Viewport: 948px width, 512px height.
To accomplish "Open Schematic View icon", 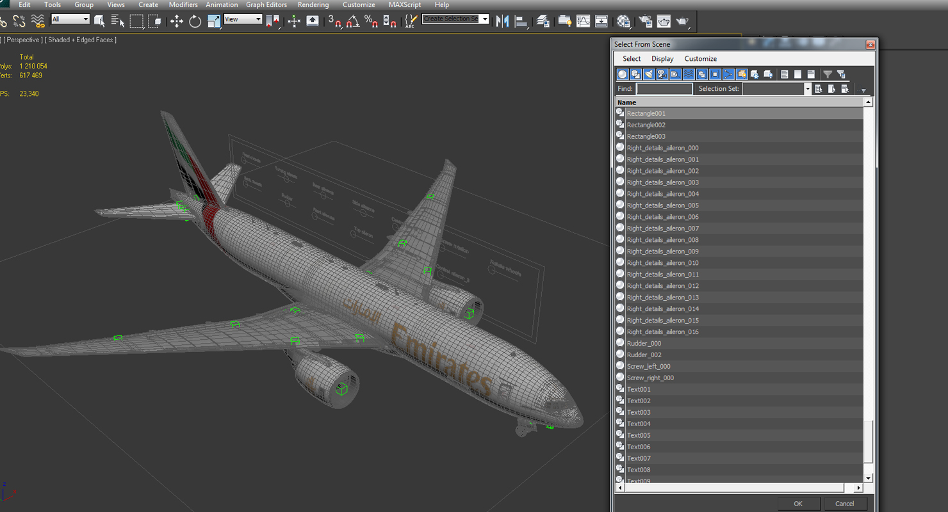I will (x=601, y=21).
